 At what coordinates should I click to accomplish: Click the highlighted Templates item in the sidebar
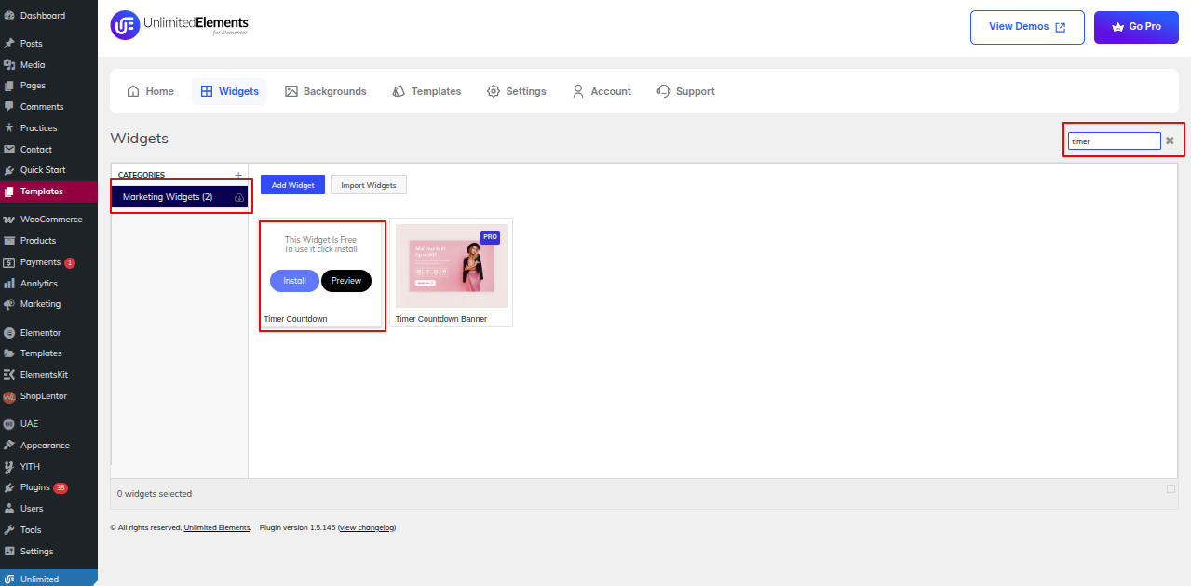48,192
